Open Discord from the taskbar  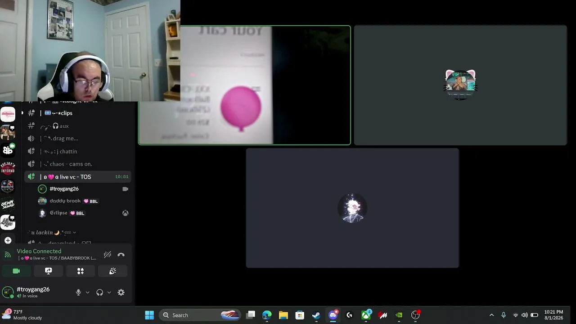333,315
